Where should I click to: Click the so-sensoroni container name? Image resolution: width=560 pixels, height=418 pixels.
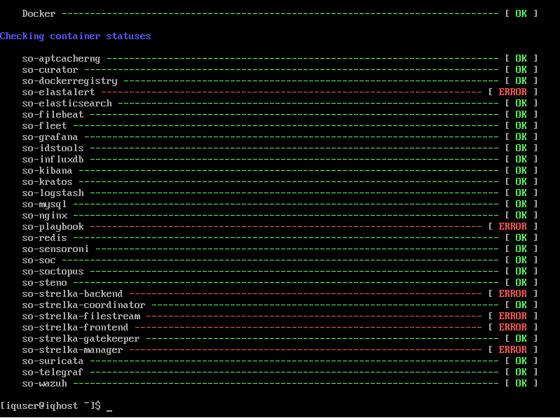(x=55, y=249)
